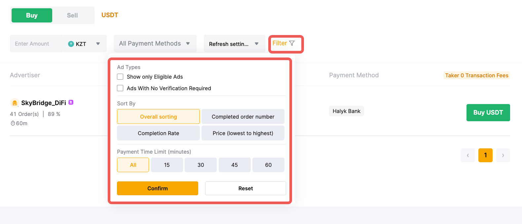Select the Buy tab
The image size is (522, 224).
coord(32,16)
